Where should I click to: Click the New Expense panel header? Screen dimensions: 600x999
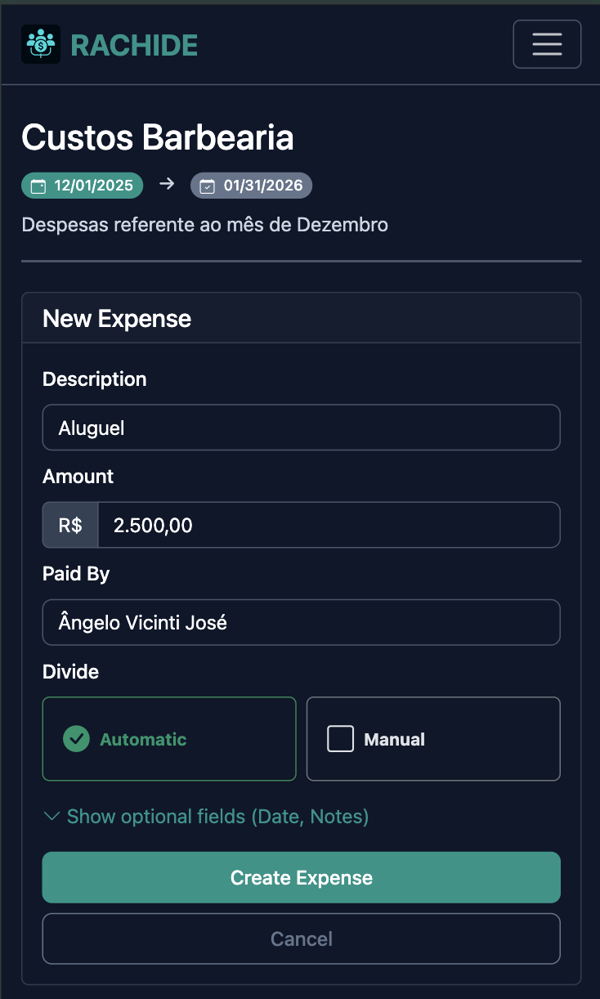point(117,318)
